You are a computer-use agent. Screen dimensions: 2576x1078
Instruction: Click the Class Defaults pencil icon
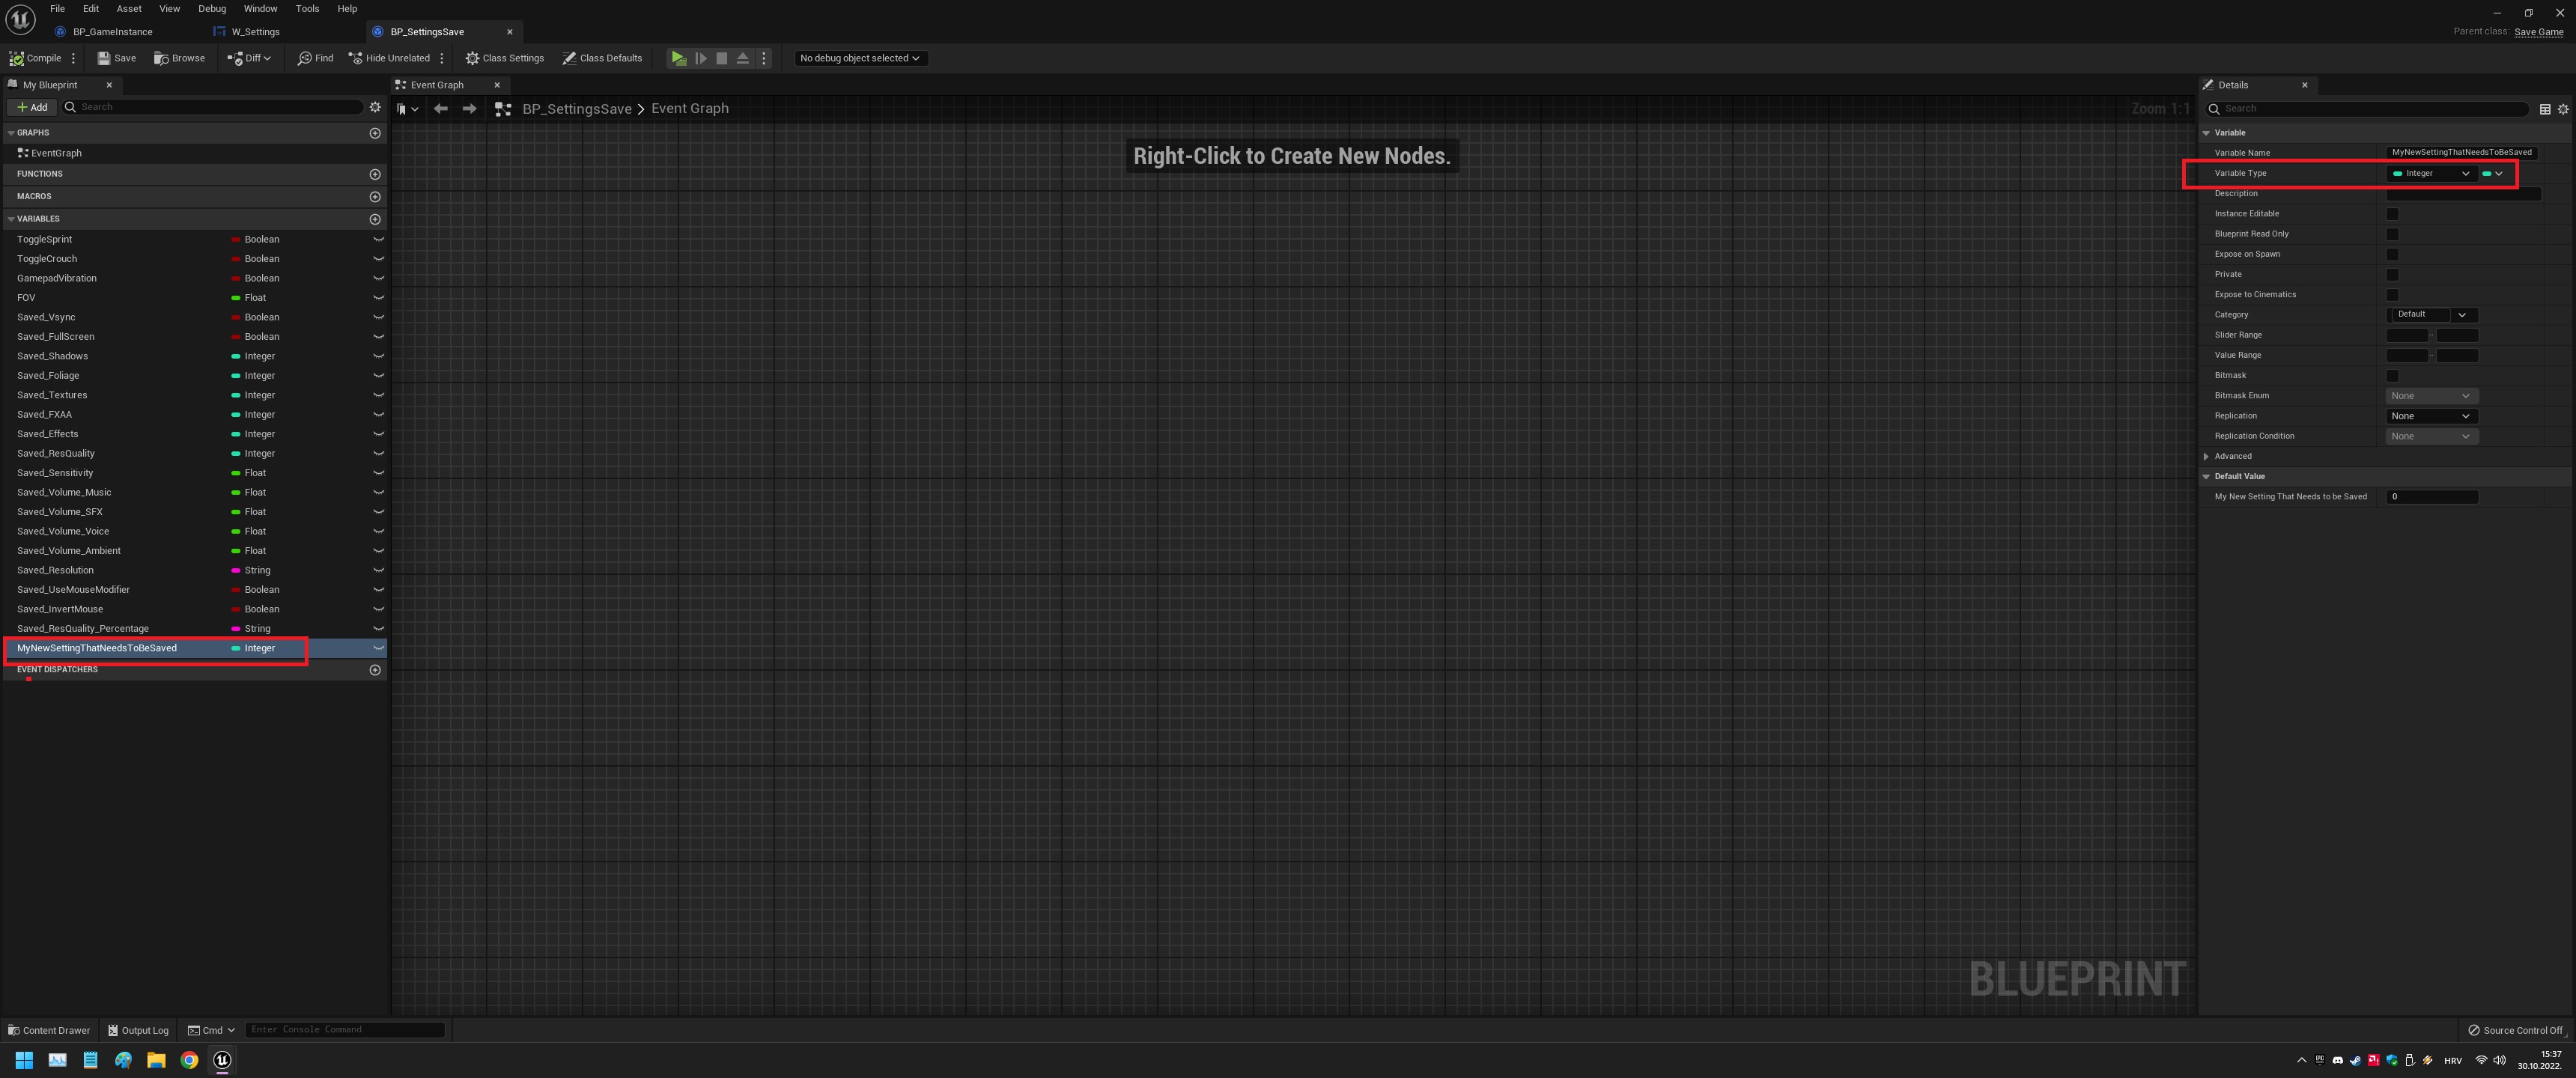569,58
